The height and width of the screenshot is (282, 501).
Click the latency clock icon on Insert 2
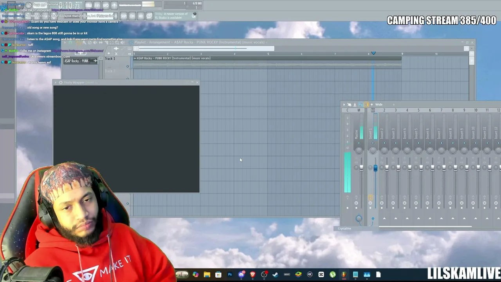tap(382, 203)
